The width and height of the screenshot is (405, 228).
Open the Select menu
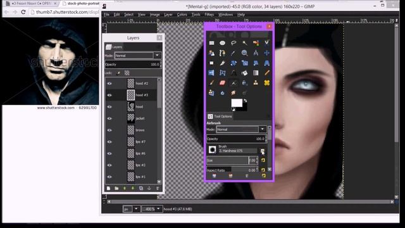click(128, 15)
